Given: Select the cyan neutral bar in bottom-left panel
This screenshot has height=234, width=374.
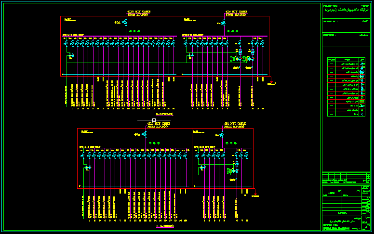Looking at the screenshot, I should point(134,186).
